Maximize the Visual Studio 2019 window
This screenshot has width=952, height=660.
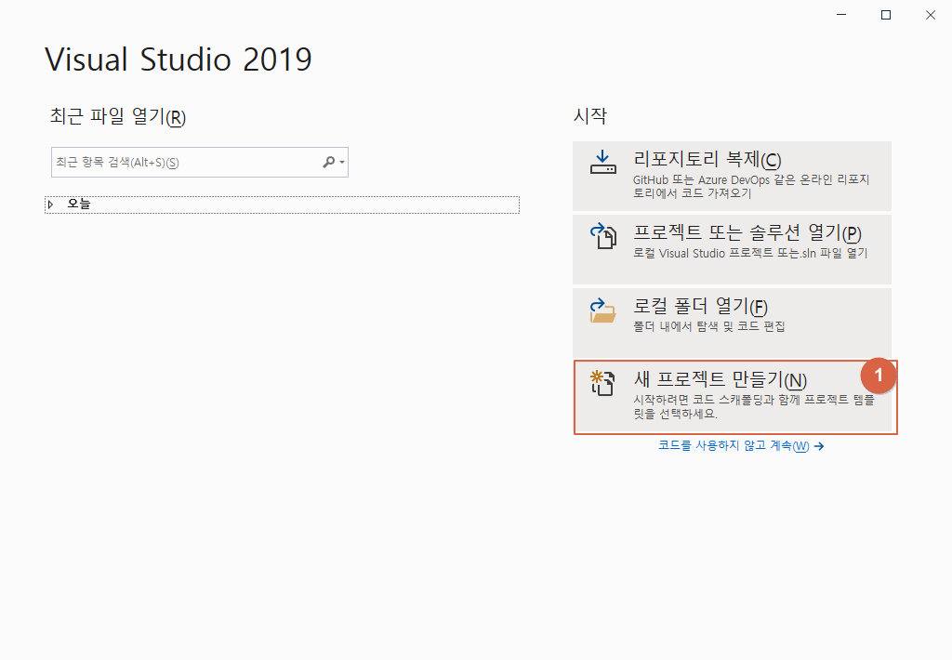pos(886,15)
